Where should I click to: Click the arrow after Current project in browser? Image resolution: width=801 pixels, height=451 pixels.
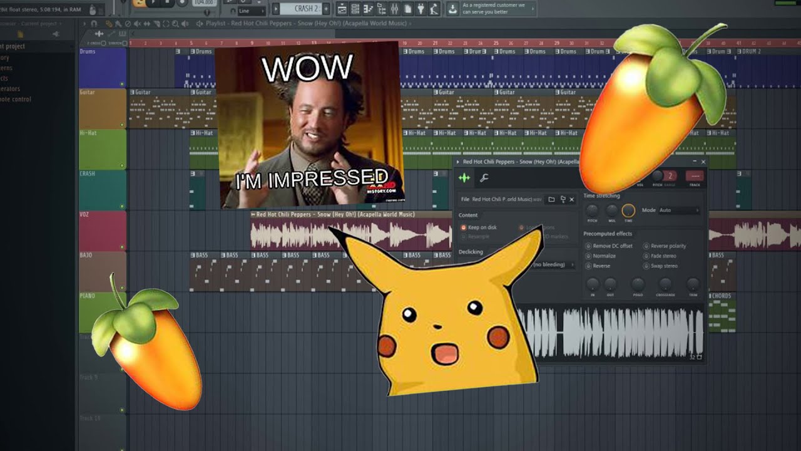click(60, 24)
